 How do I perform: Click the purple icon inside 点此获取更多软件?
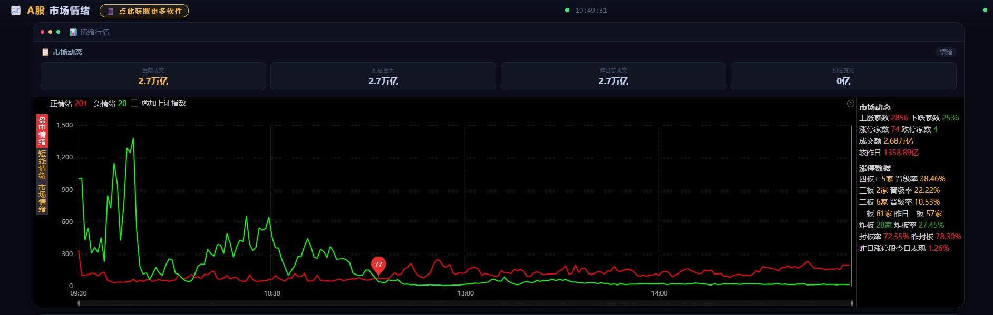pos(110,11)
